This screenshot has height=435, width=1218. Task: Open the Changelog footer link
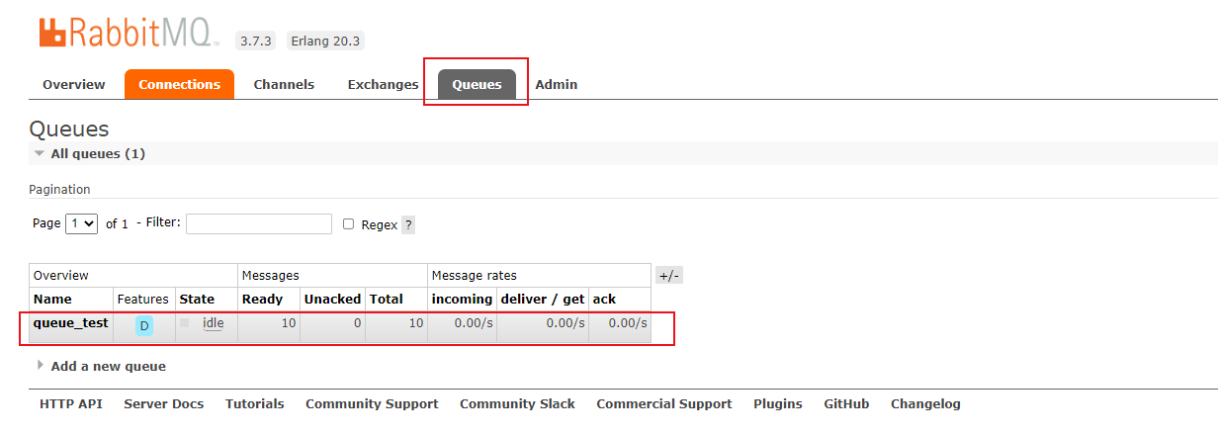925,404
